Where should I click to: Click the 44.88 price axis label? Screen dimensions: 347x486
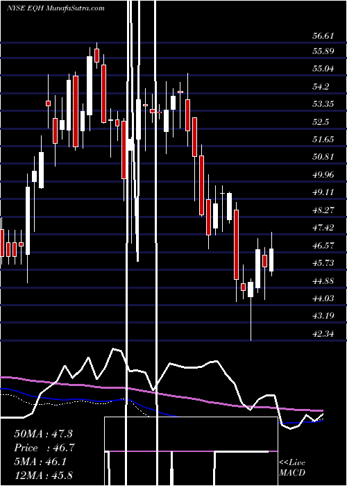[323, 280]
